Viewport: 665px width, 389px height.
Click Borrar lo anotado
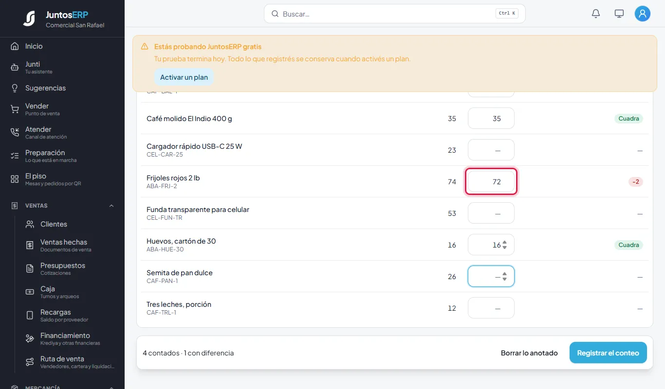point(529,353)
